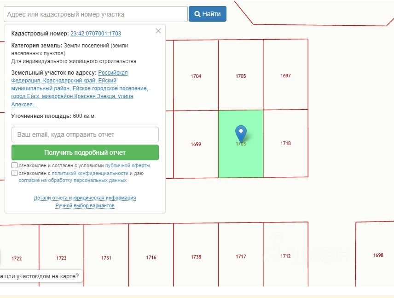Open согласие на обработку персональных данных link
The width and height of the screenshot is (394, 298).
tap(73, 180)
